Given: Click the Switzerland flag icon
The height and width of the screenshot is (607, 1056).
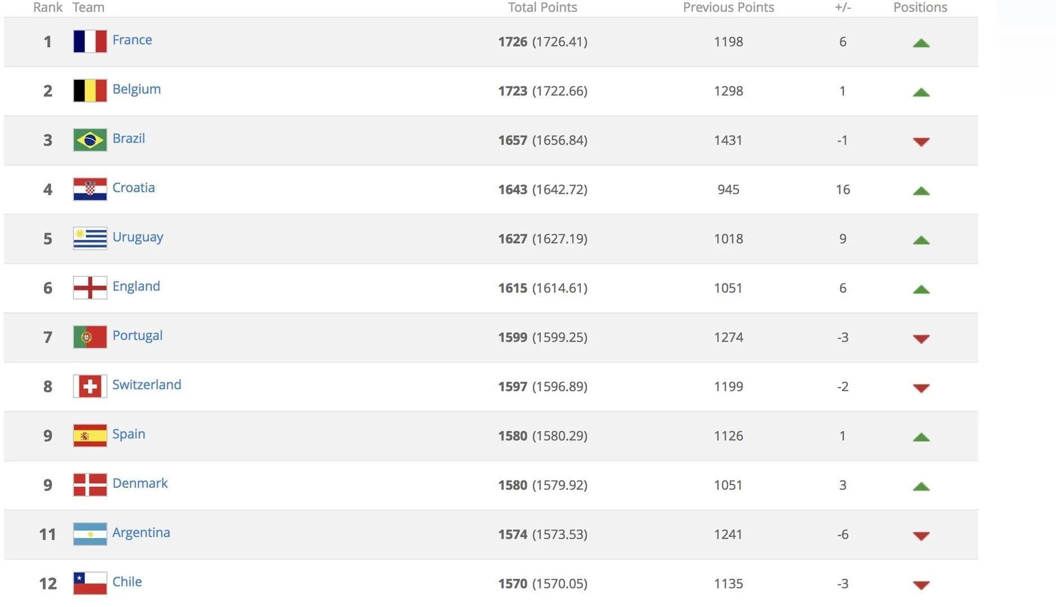Looking at the screenshot, I should [90, 386].
